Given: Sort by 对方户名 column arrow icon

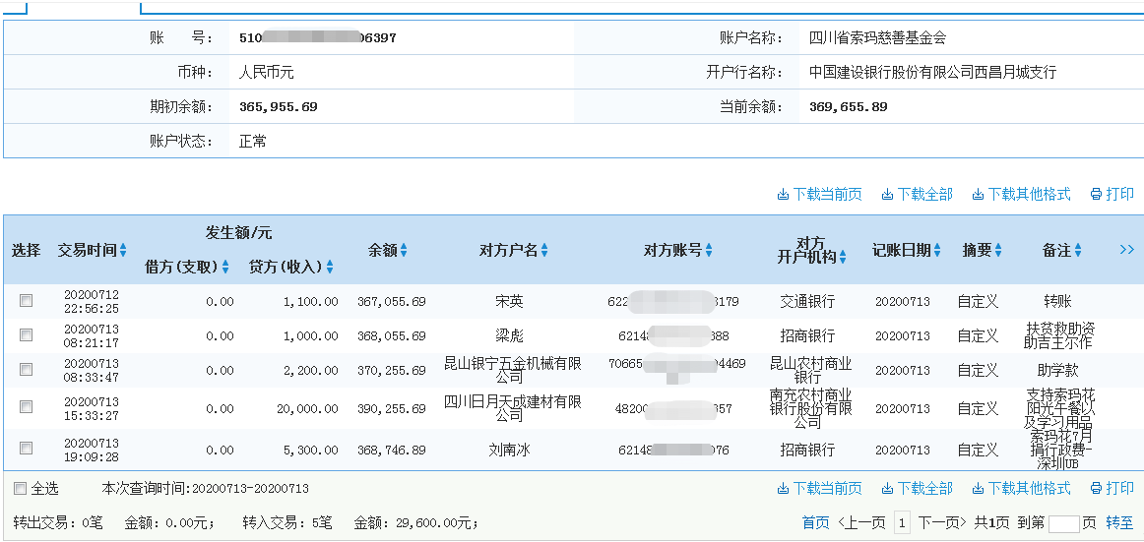Looking at the screenshot, I should point(544,252).
